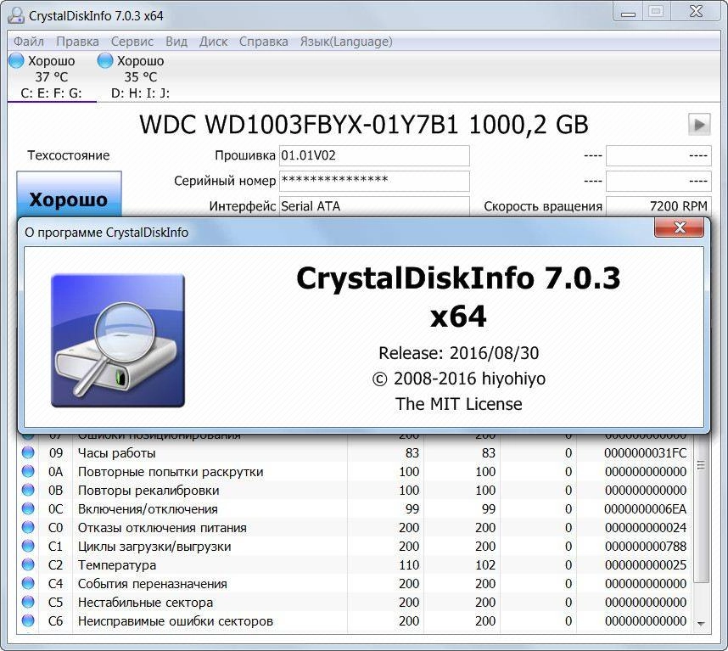Click the rotation speed field showing 7200 RPM
Screen dimensions: 728x651
click(x=658, y=206)
